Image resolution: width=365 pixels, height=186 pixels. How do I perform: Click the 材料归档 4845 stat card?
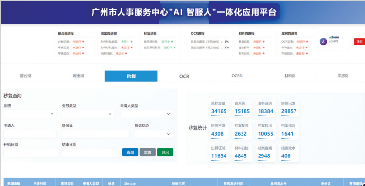pyautogui.click(x=242, y=153)
